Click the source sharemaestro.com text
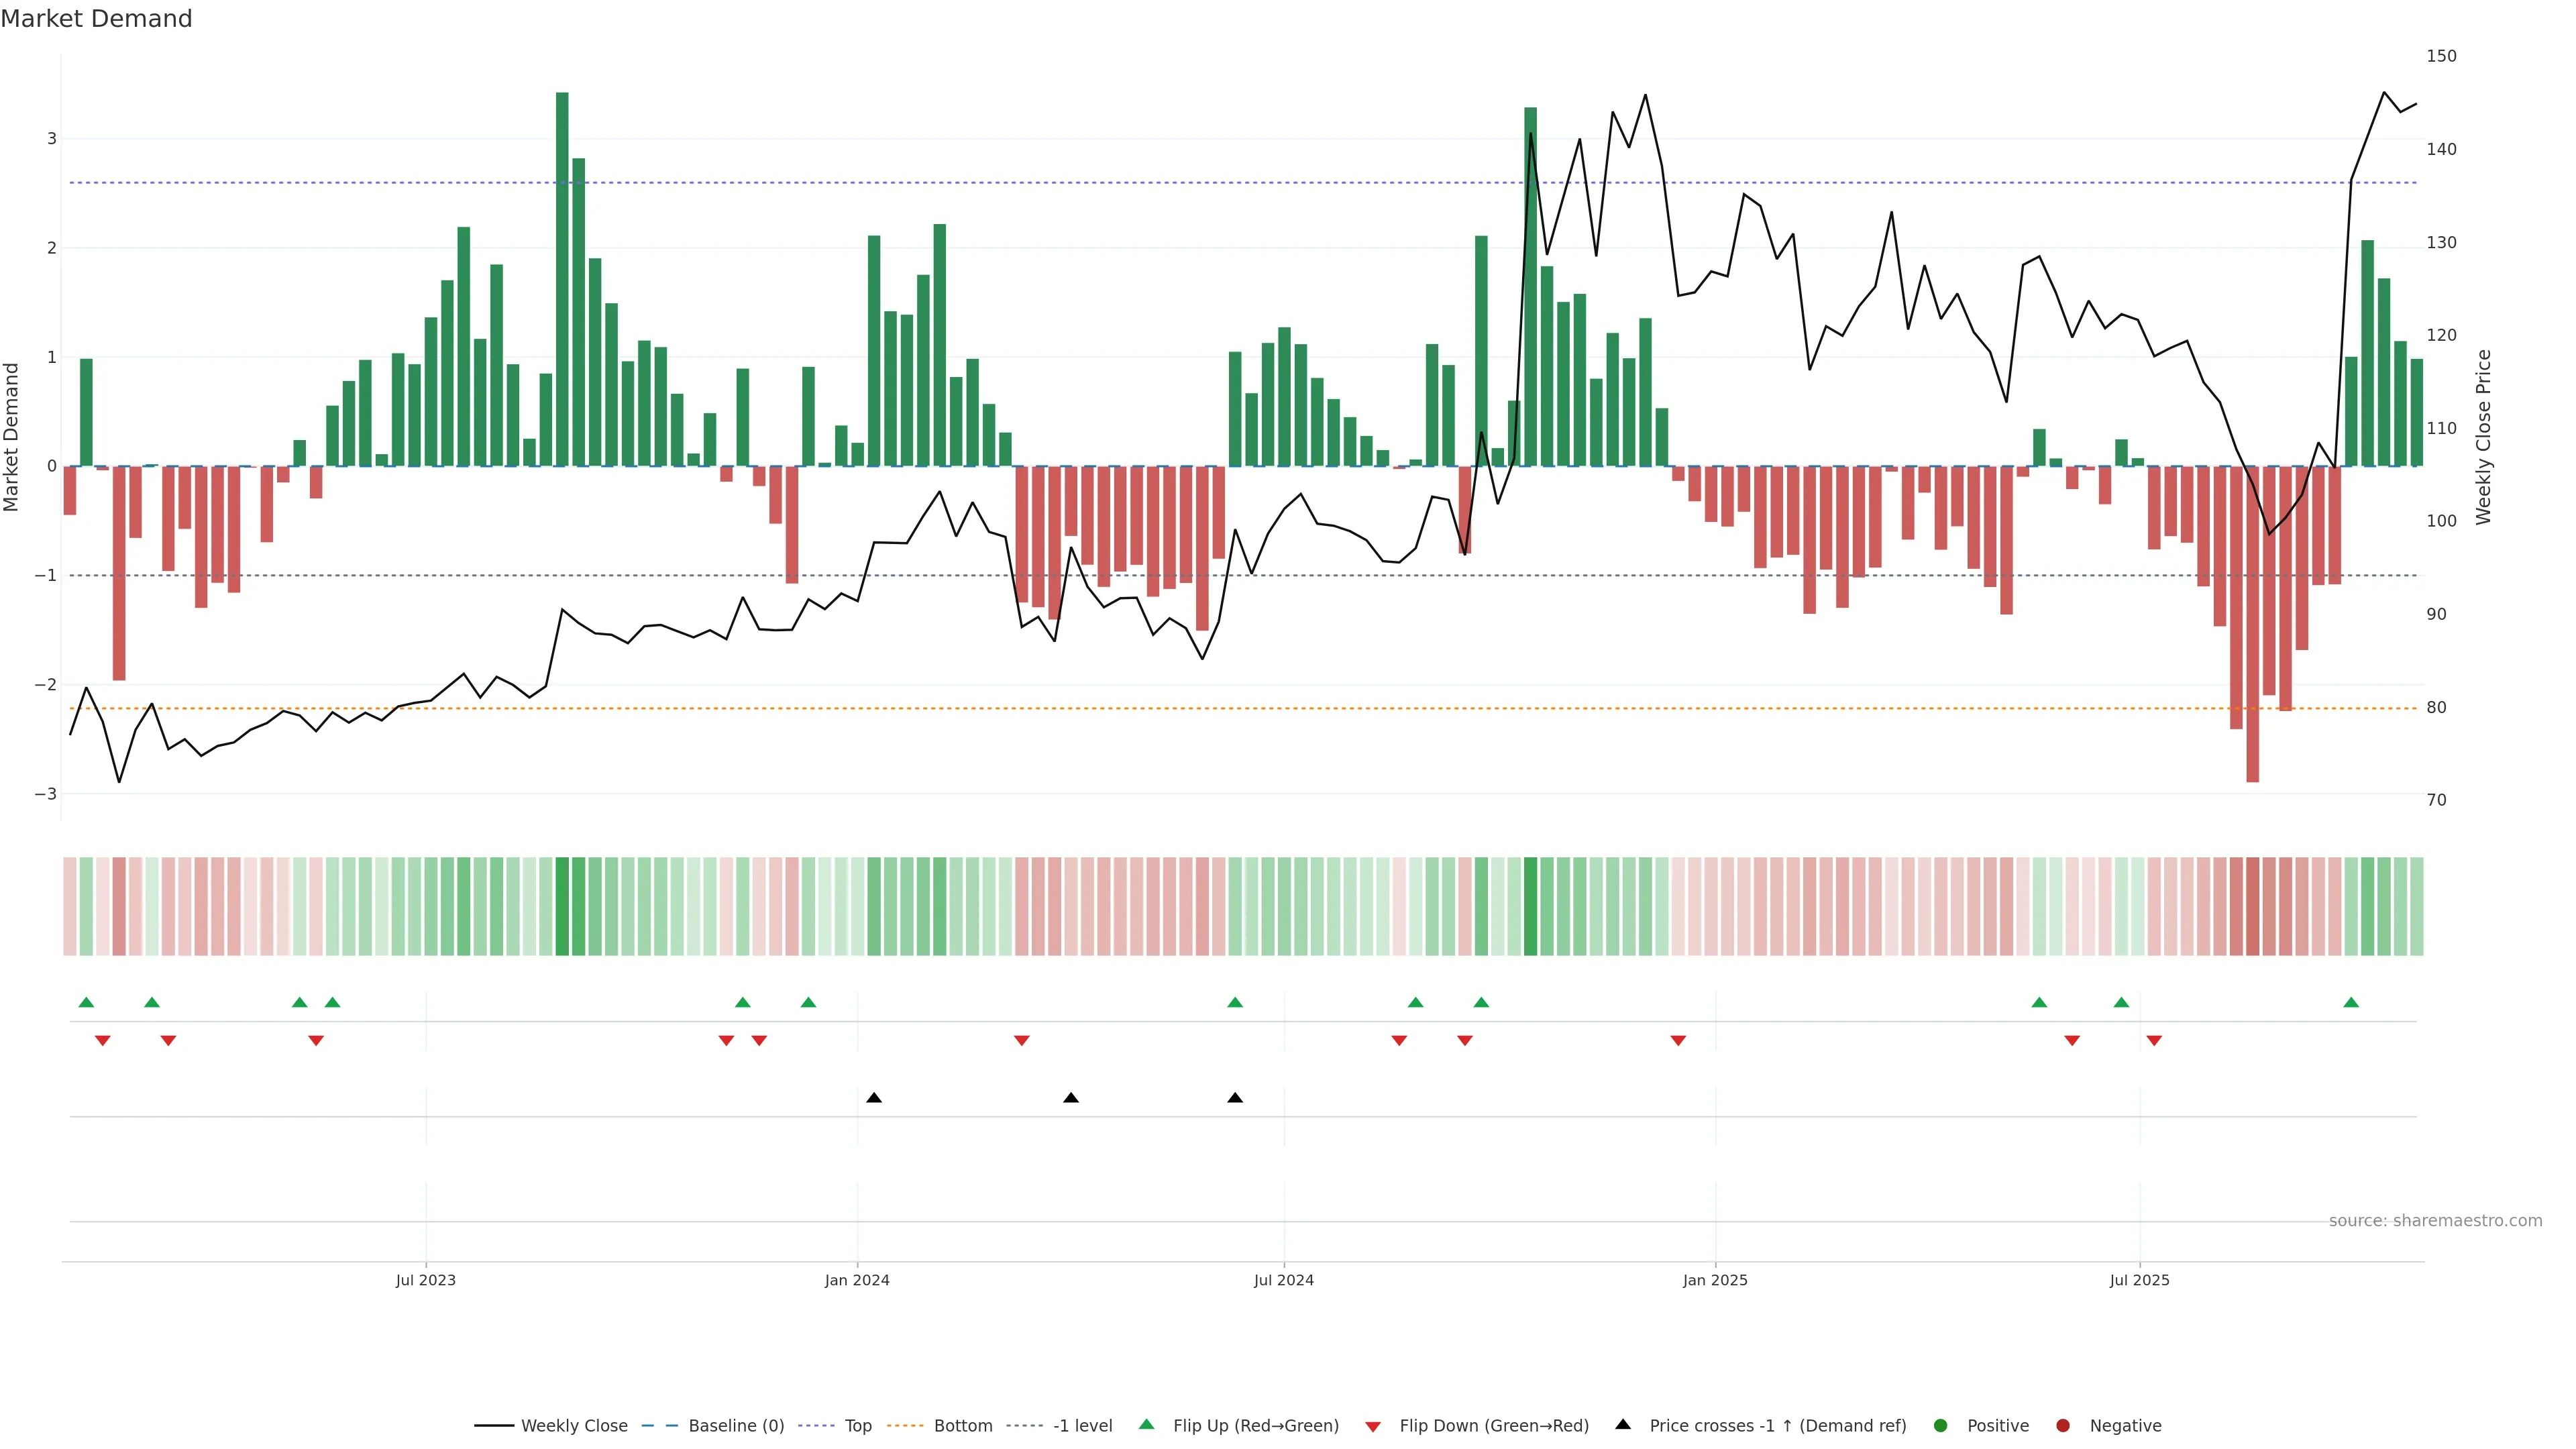Screen dimensions: 2576x1449 pyautogui.click(x=2435, y=1221)
